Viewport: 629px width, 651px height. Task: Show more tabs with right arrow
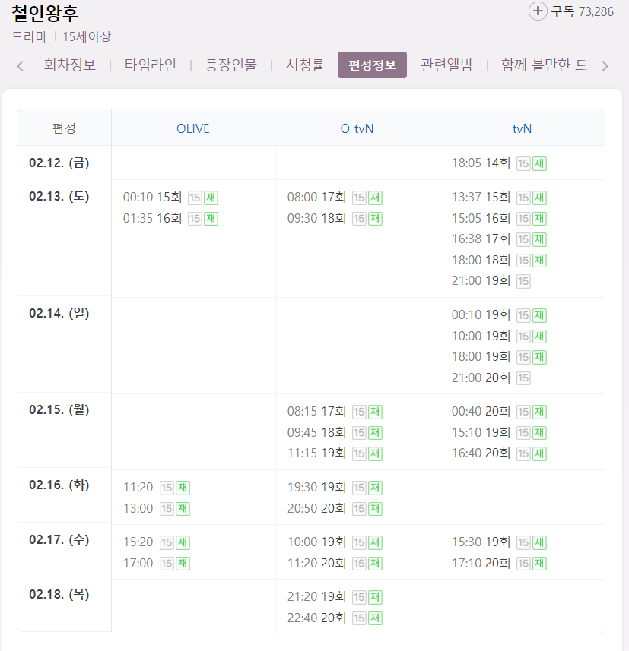pyautogui.click(x=605, y=65)
